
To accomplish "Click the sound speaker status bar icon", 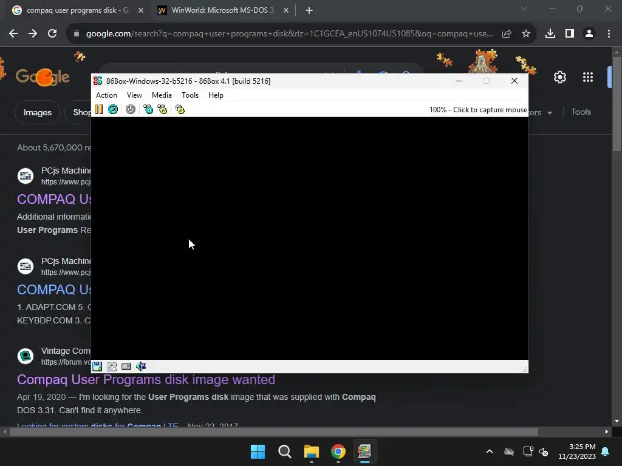I will (x=141, y=366).
